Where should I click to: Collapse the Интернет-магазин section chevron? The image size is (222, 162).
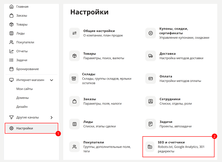[52, 80]
